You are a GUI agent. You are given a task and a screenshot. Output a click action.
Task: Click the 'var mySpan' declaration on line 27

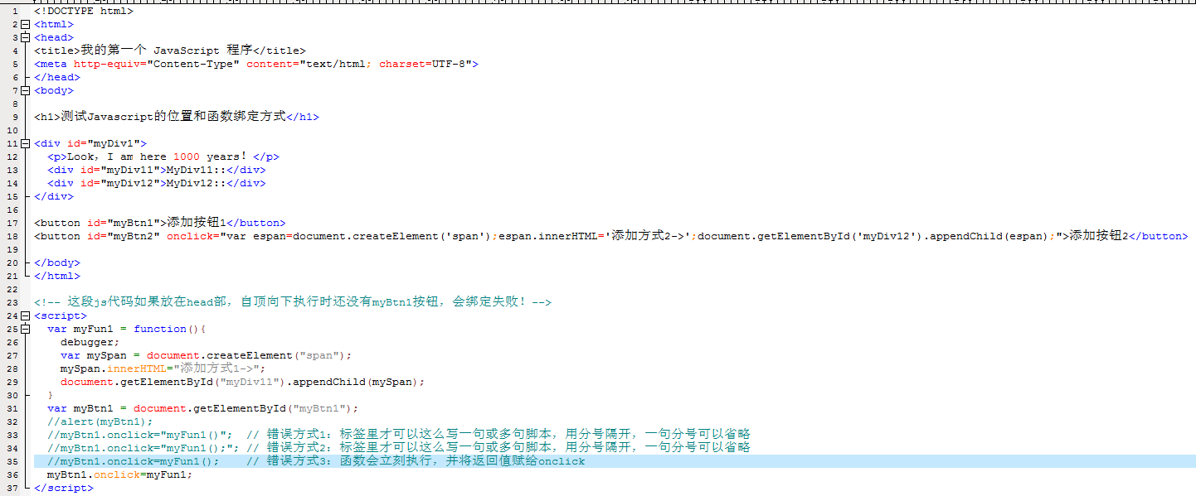(94, 356)
